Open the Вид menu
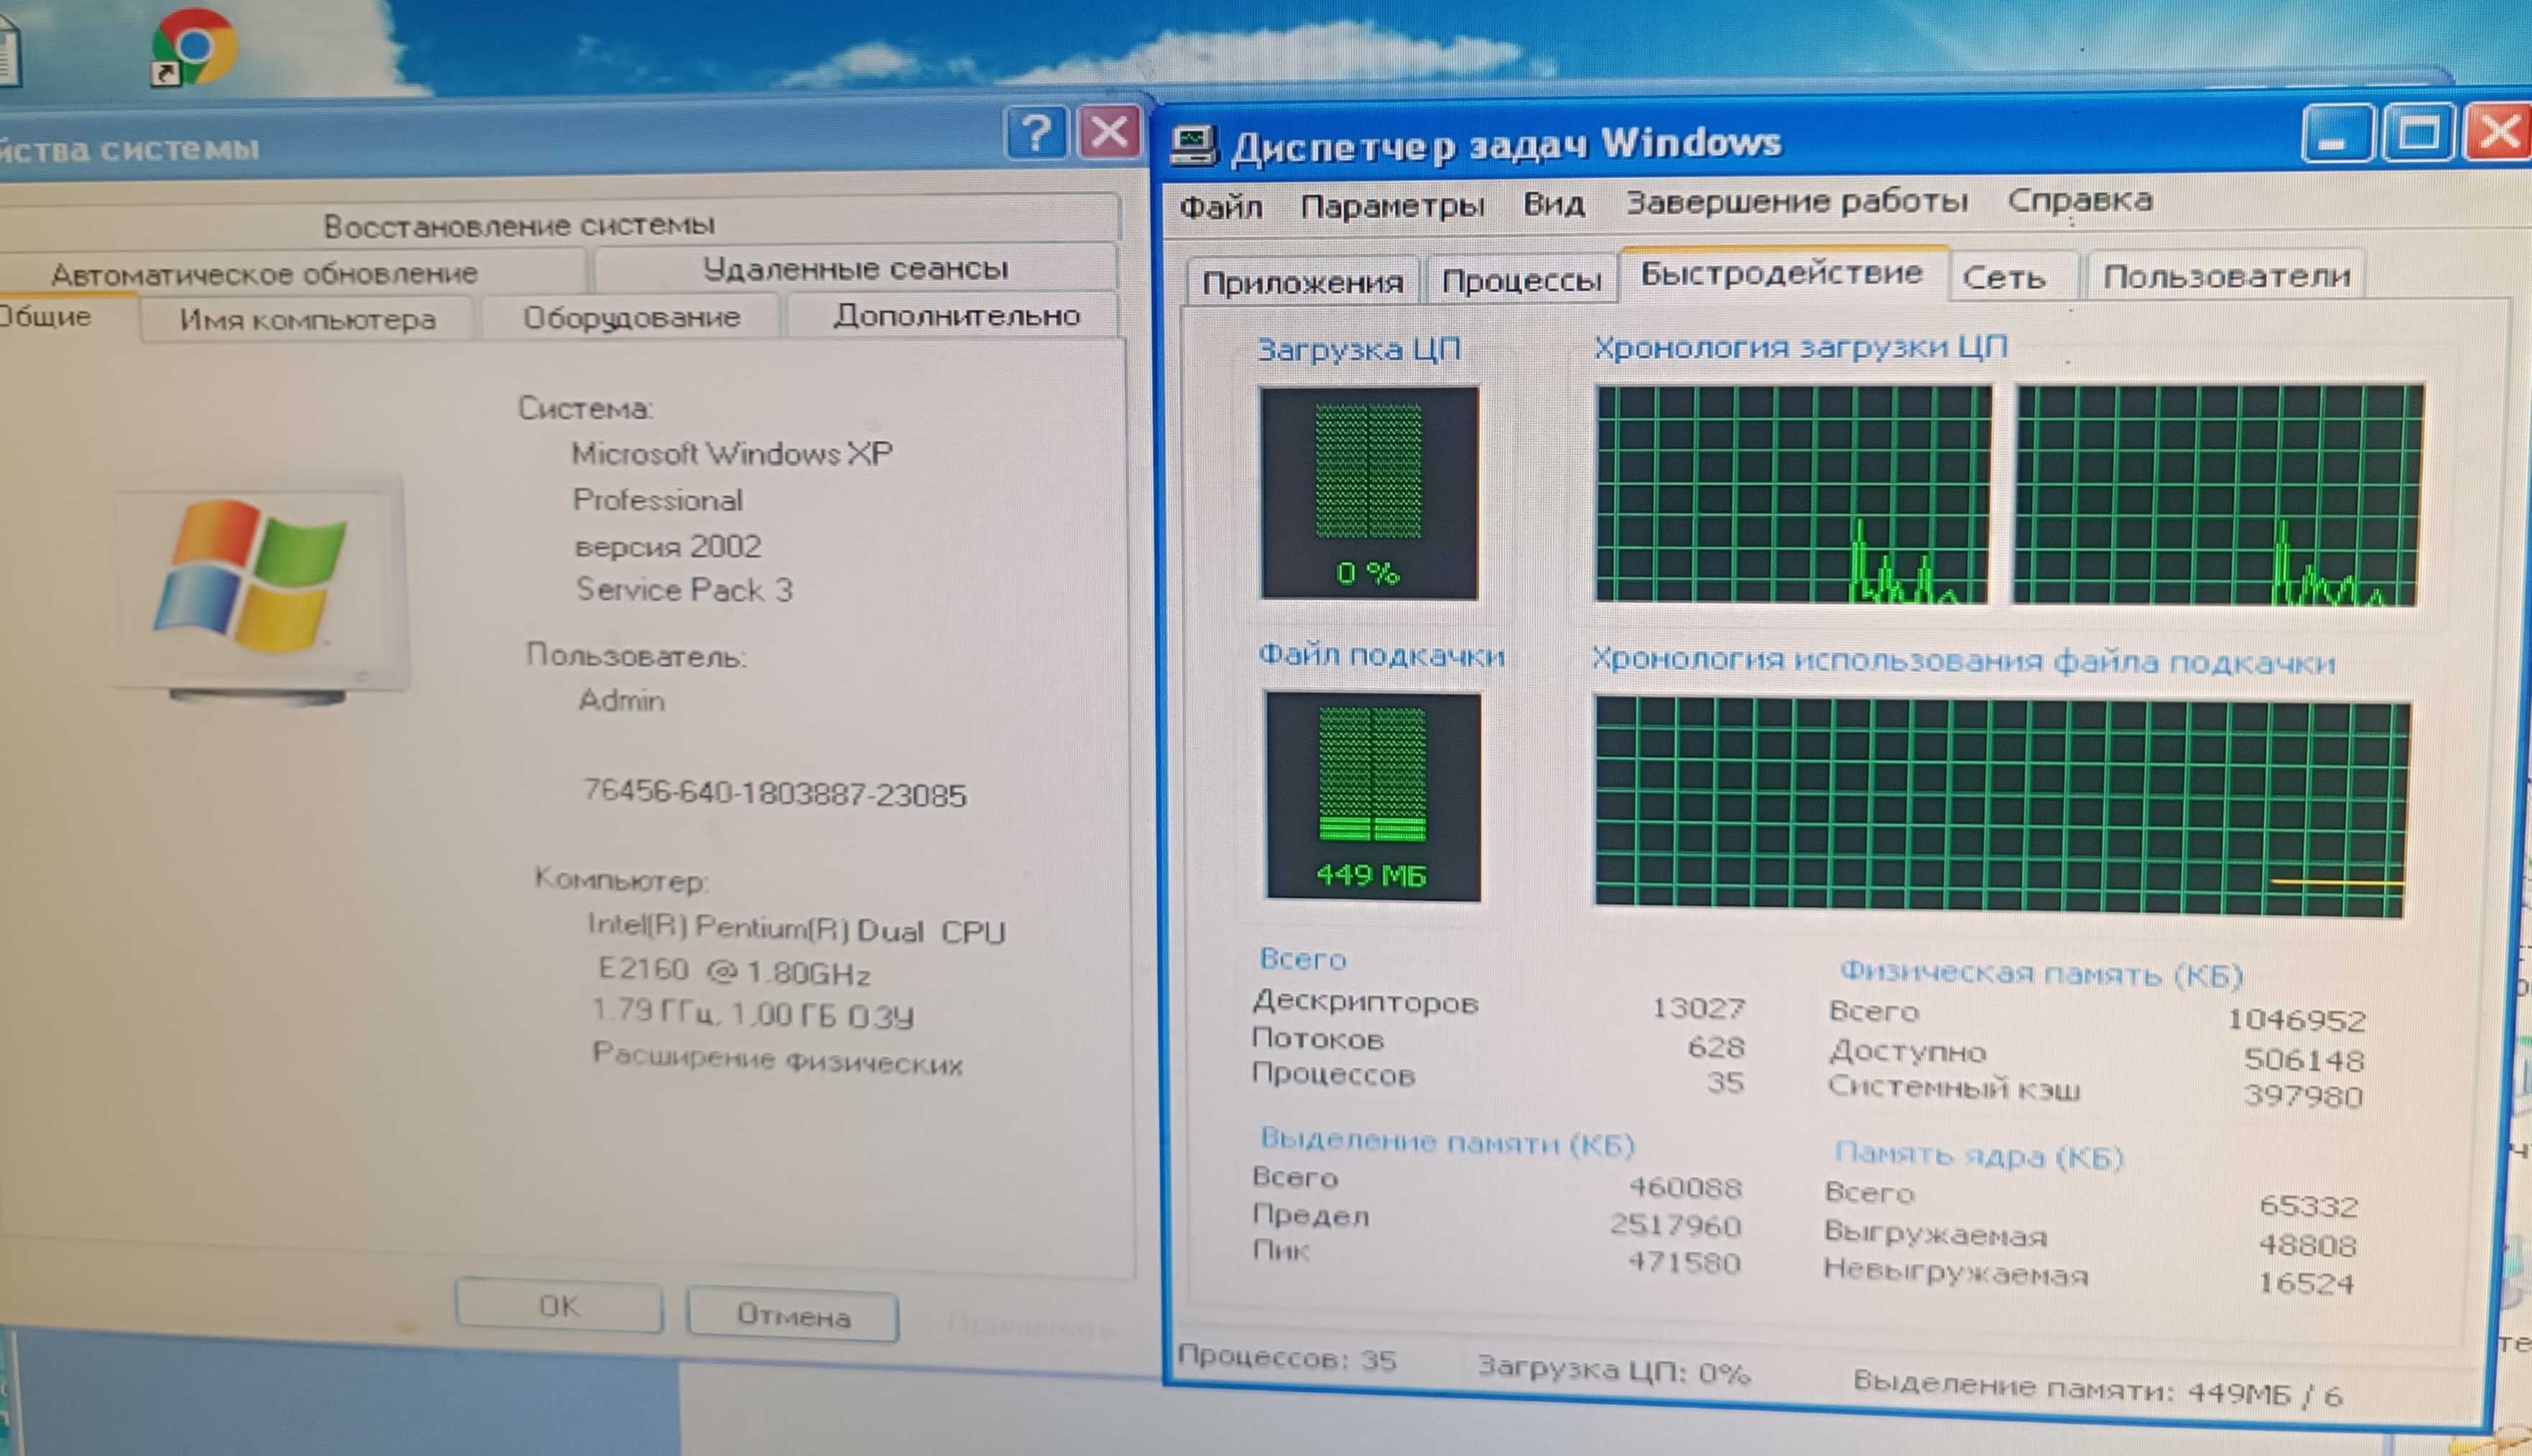The image size is (2532, 1456). pos(1553,204)
